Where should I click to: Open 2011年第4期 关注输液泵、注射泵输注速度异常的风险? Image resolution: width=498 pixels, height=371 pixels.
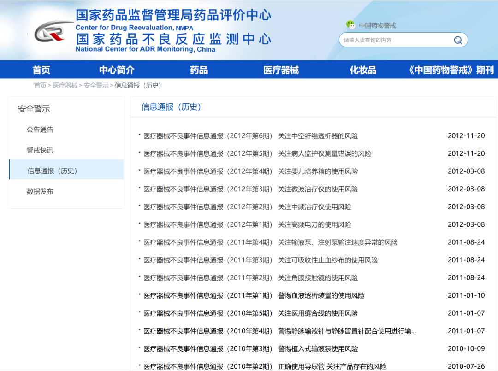(x=271, y=243)
